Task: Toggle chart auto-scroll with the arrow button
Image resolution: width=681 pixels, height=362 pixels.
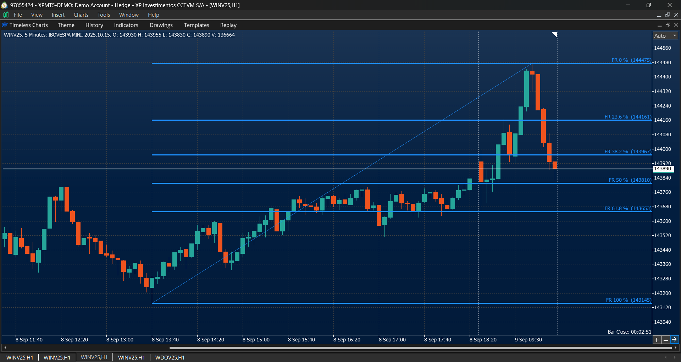Action: [x=674, y=340]
